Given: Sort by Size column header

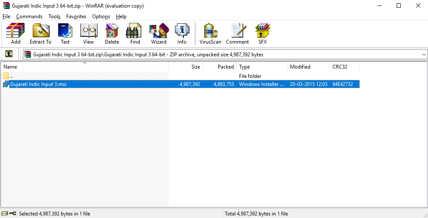Looking at the screenshot, I should point(185,67).
